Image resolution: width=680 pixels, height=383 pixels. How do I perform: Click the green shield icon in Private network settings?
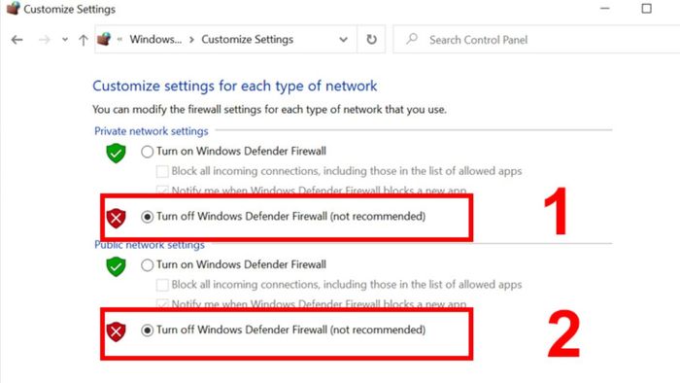[x=116, y=153]
